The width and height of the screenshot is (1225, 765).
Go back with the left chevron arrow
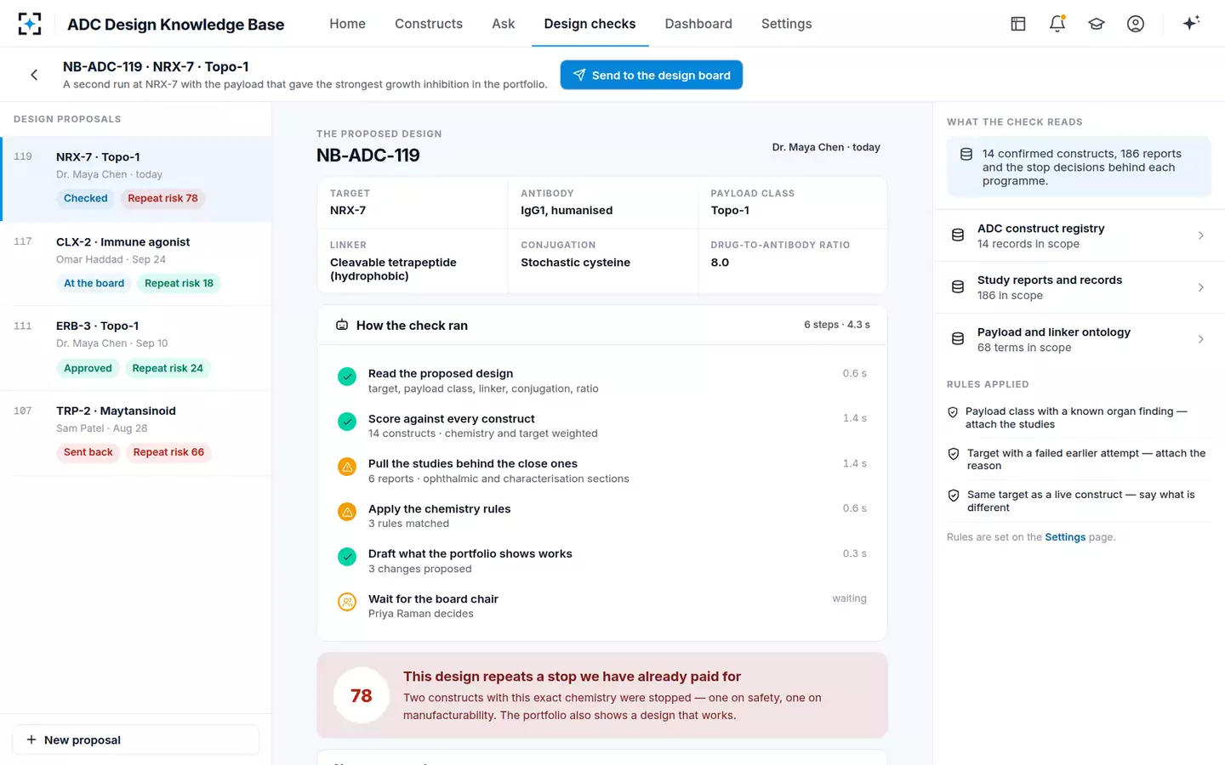point(34,75)
